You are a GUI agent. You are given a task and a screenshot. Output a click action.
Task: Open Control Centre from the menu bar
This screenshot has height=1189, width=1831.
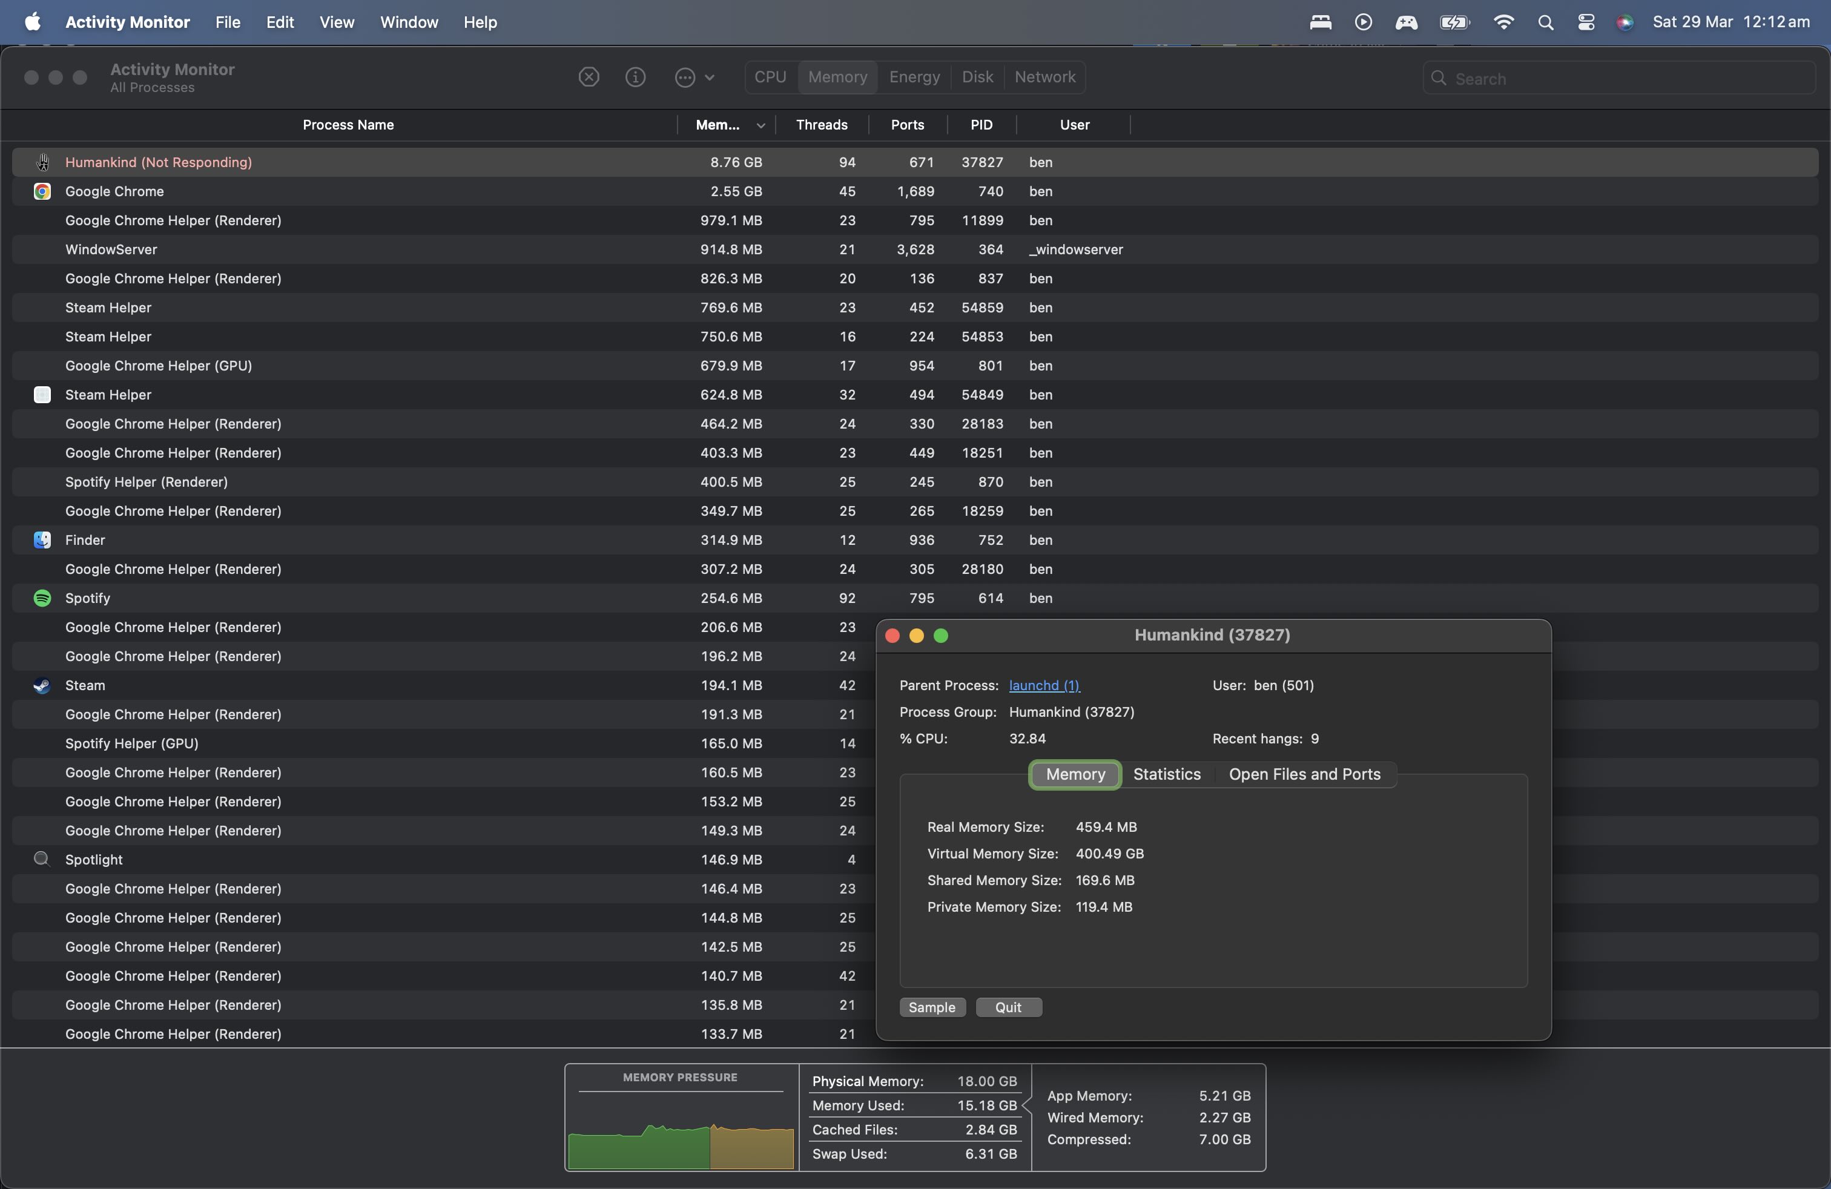[1586, 22]
